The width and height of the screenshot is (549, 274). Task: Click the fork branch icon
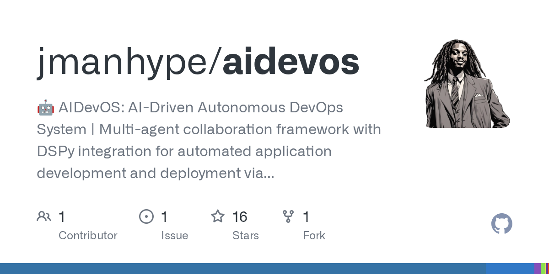click(x=288, y=216)
